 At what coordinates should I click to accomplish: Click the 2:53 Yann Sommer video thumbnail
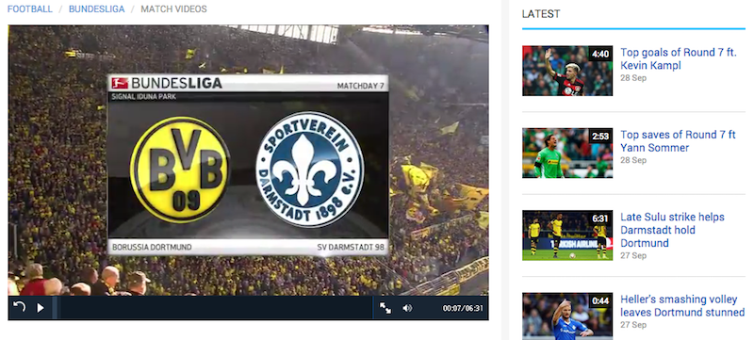pos(567,153)
